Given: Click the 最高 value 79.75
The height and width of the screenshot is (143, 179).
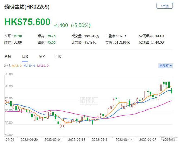Looking at the screenshot, I should point(52,36).
